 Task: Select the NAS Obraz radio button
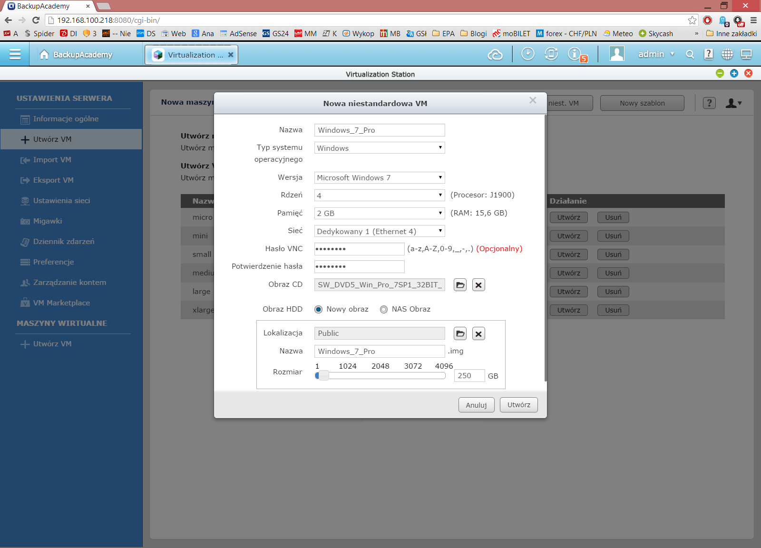coord(384,309)
